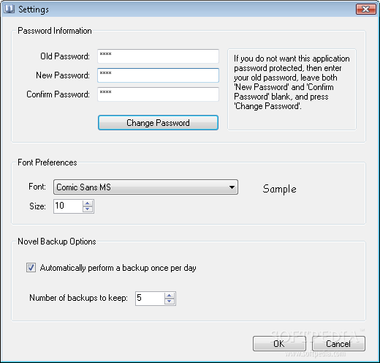Click the 'New Password:' label
The height and width of the screenshot is (363, 380).
click(x=63, y=75)
